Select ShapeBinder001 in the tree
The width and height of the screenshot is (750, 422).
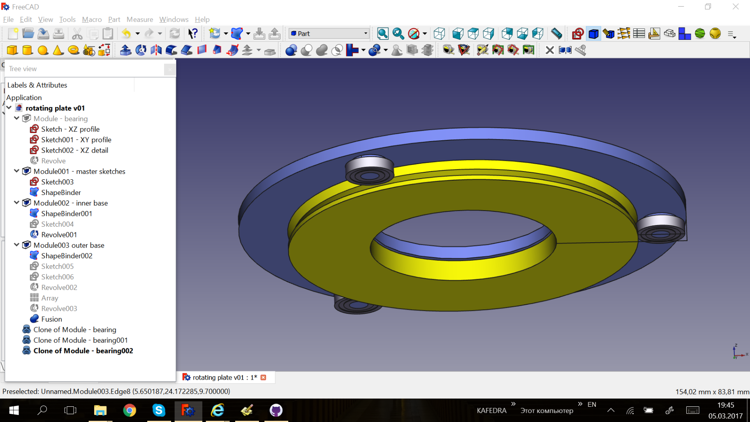click(67, 213)
